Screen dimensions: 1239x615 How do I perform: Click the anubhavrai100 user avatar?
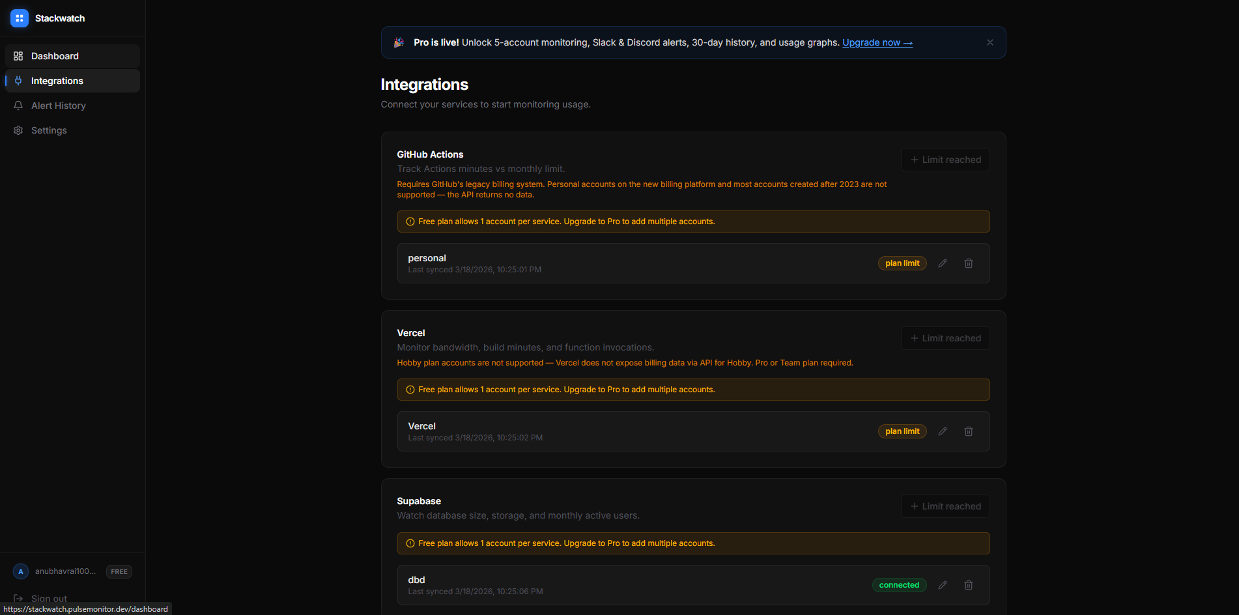pyautogui.click(x=20, y=571)
